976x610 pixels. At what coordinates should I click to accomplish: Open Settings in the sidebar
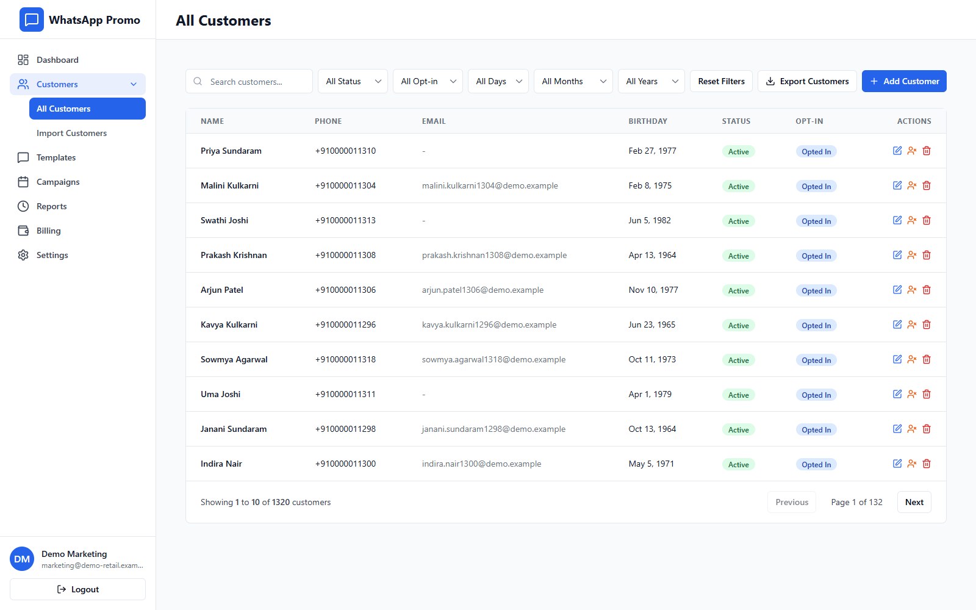77,255
